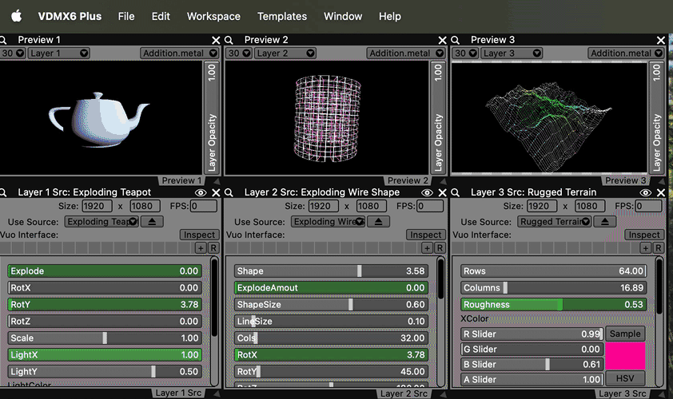Eject the Layer 2 Exploding Wire source
Screen dimensions: 673x399
click(x=379, y=221)
